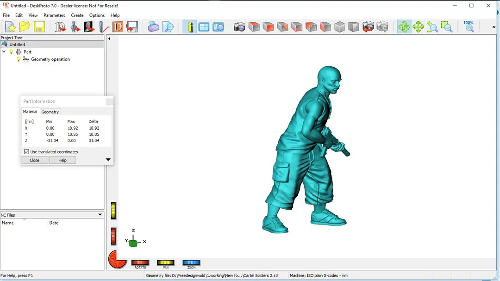Click the Close button in Part Information

click(x=34, y=160)
